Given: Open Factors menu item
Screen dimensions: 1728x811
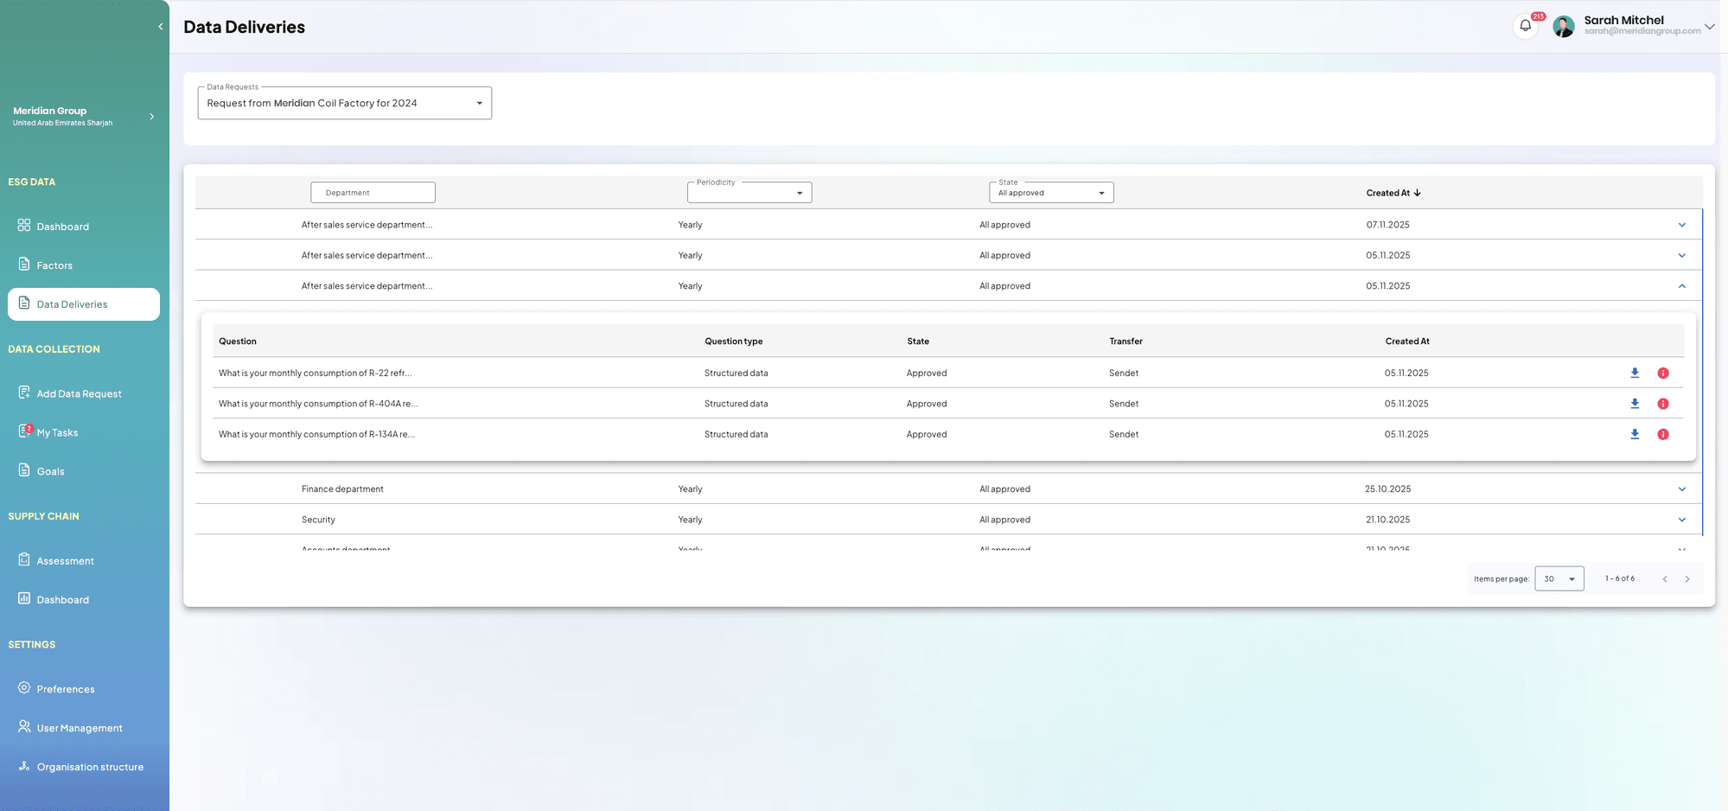Looking at the screenshot, I should (84, 265).
